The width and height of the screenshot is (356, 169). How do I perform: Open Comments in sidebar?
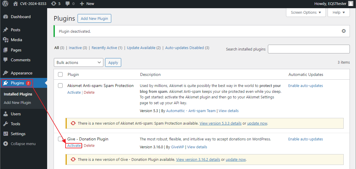click(20, 60)
